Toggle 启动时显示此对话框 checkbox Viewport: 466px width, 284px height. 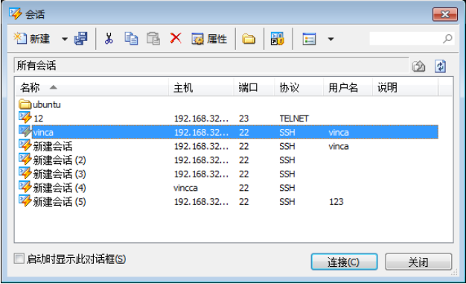(x=19, y=259)
